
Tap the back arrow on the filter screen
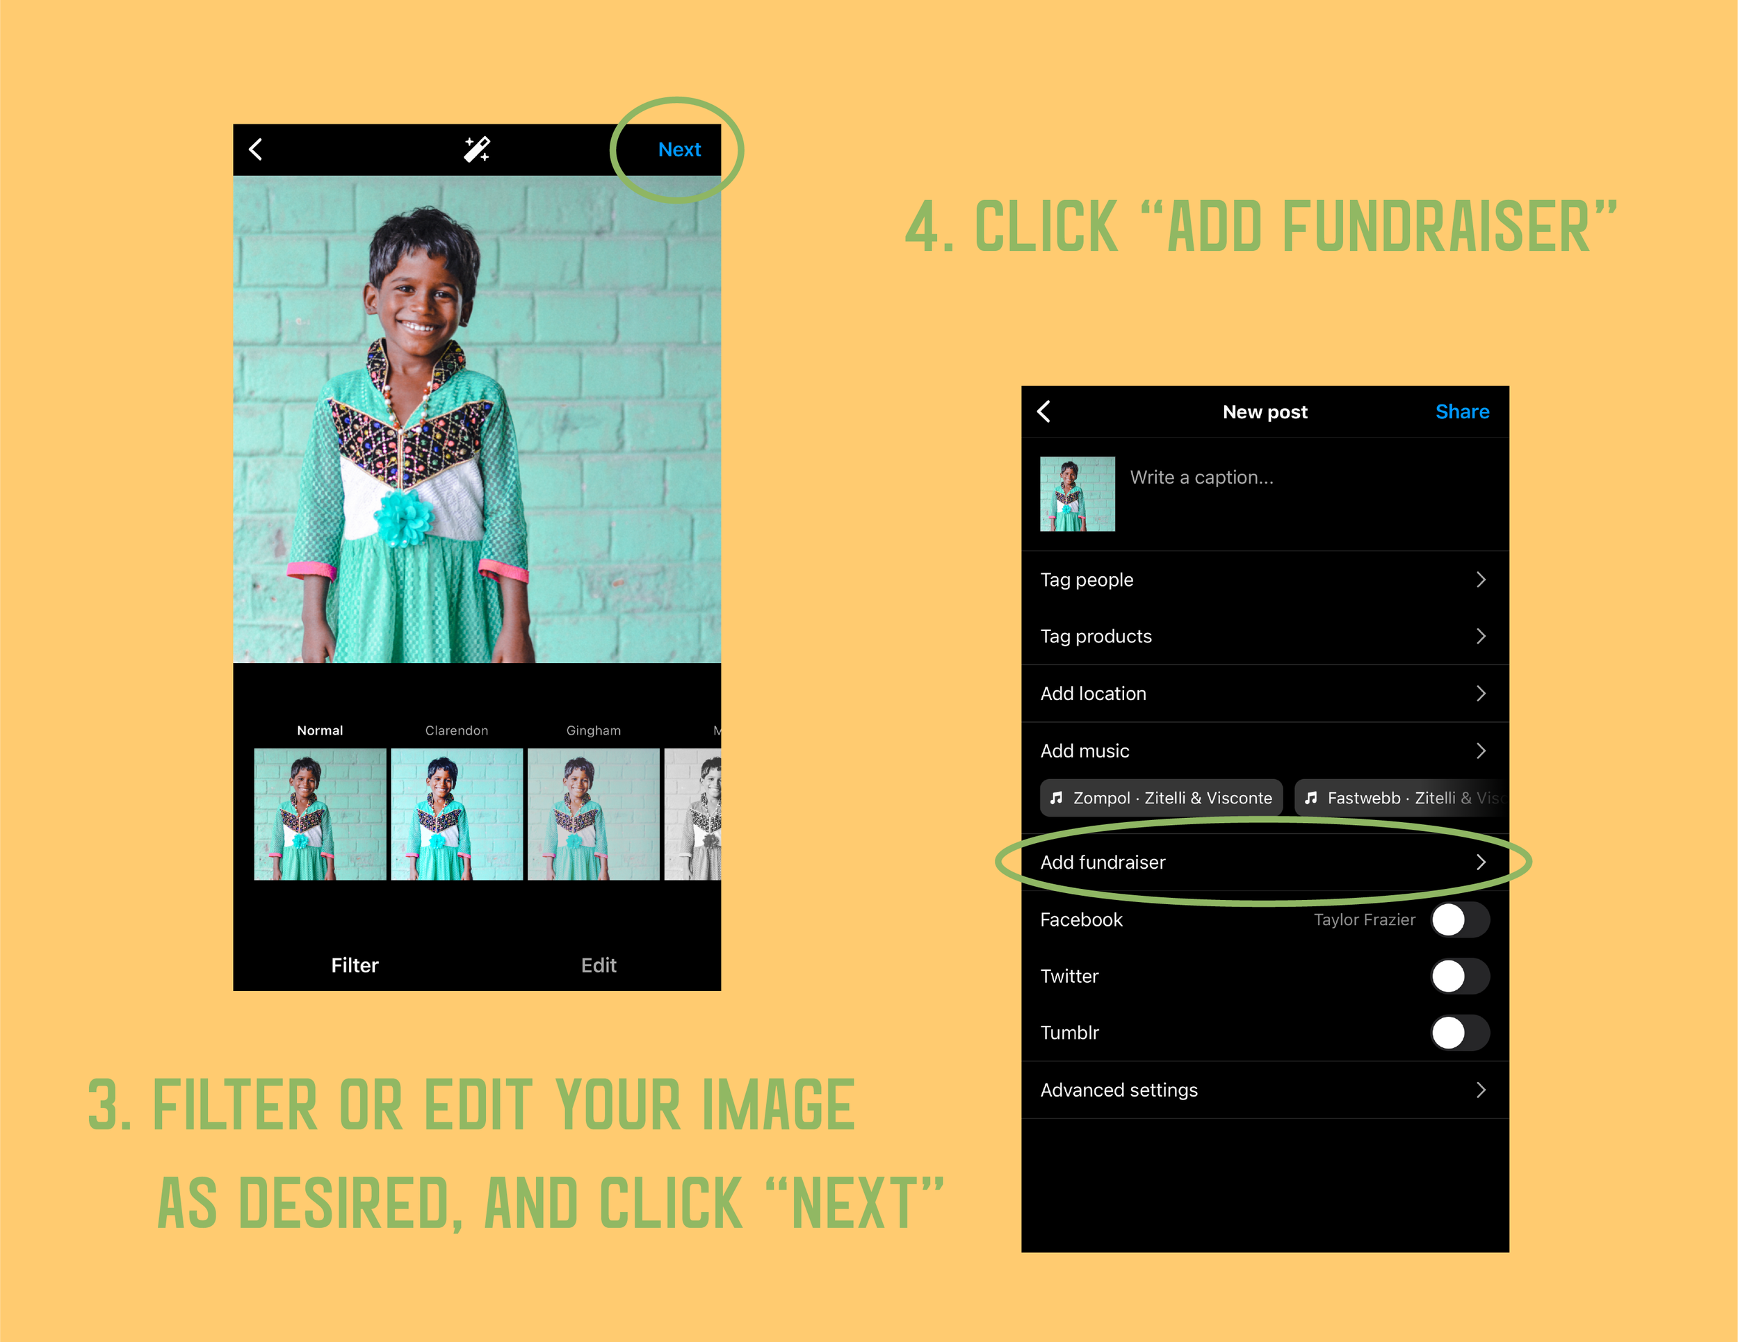[255, 149]
